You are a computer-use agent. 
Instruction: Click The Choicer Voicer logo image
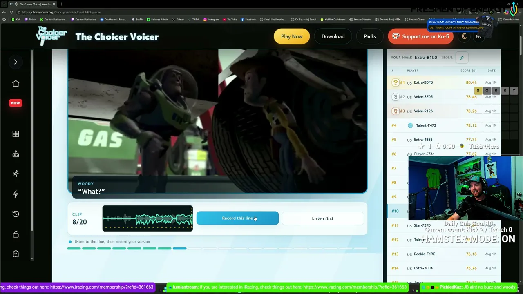51,36
